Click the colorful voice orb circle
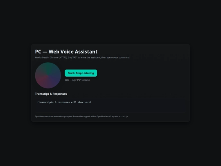This screenshot has width=221, height=166. coord(48,75)
